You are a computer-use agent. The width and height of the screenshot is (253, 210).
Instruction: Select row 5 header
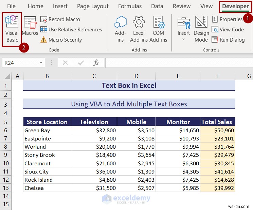[6, 122]
